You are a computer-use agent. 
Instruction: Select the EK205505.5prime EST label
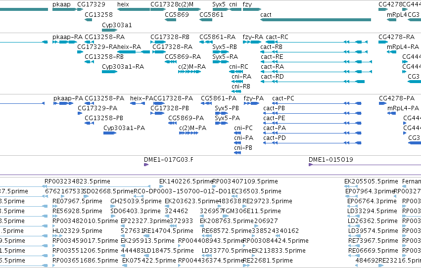(x=371, y=181)
